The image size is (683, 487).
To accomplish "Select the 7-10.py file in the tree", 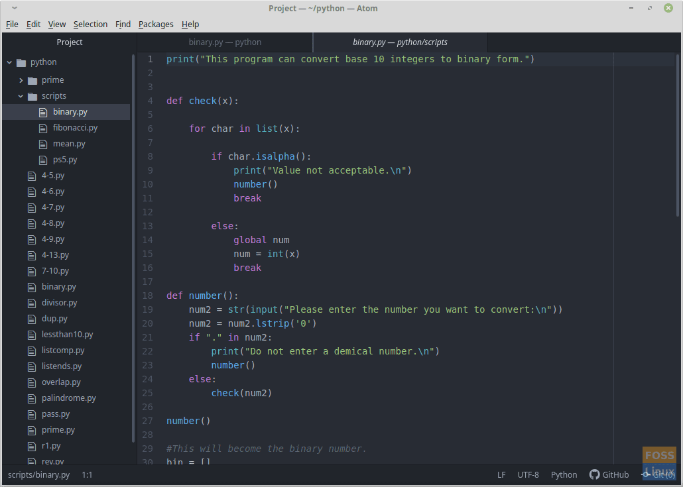I will coord(53,270).
